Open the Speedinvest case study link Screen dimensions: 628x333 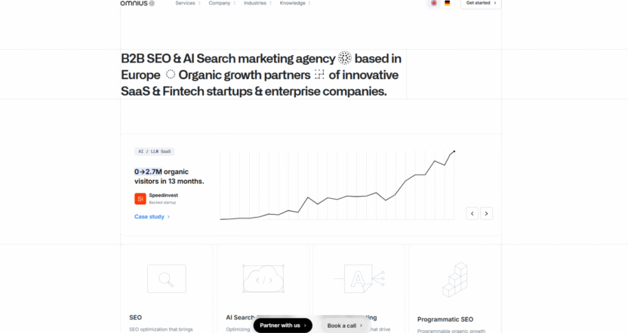[x=152, y=216]
